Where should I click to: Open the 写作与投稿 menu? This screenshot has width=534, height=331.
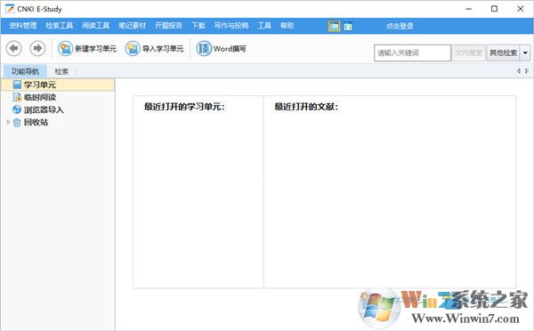point(231,26)
